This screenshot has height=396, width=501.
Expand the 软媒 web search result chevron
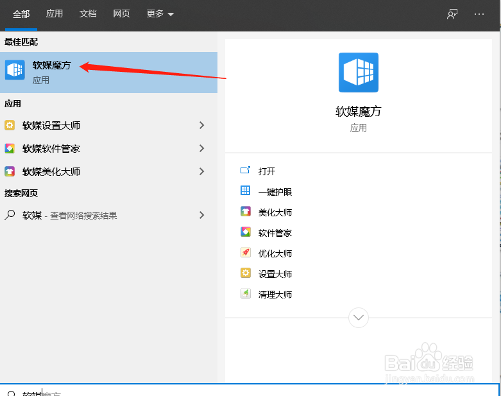201,215
